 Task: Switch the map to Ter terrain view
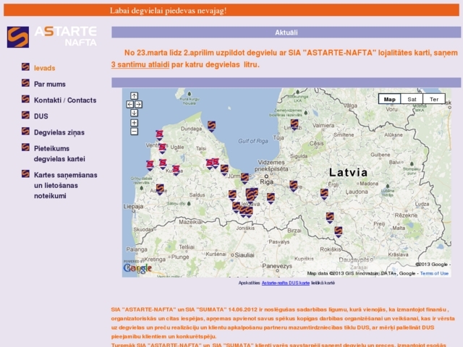[434, 99]
